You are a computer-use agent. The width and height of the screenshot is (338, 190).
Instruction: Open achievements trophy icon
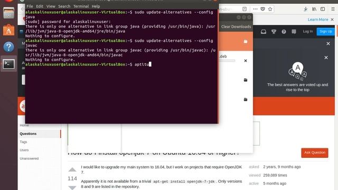click(274, 32)
